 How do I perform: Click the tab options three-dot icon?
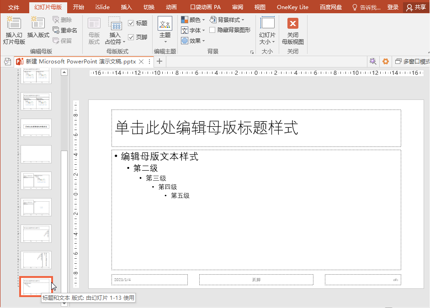[149, 62]
